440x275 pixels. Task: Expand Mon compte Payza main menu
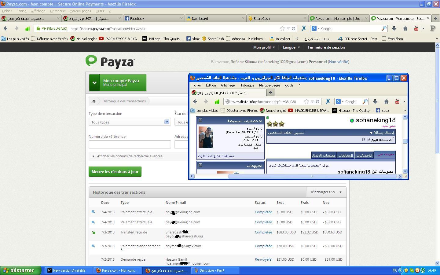coord(118,82)
